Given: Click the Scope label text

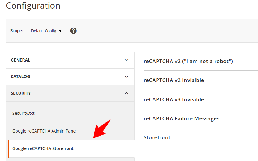Looking at the screenshot, I should click(17, 31).
